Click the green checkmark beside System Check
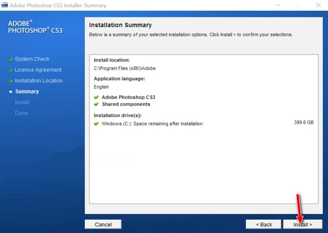Viewport: 328px width, 233px height. point(11,59)
